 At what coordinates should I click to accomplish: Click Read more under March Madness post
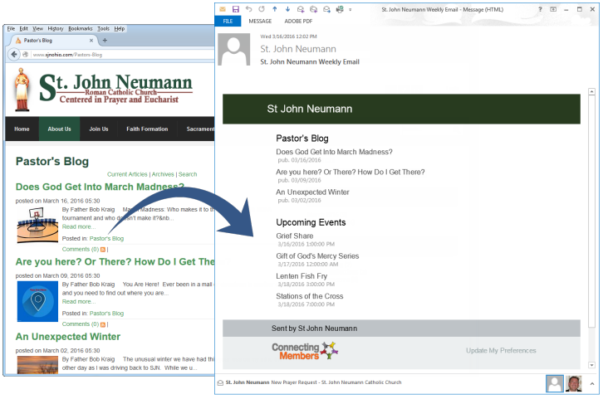(x=78, y=226)
